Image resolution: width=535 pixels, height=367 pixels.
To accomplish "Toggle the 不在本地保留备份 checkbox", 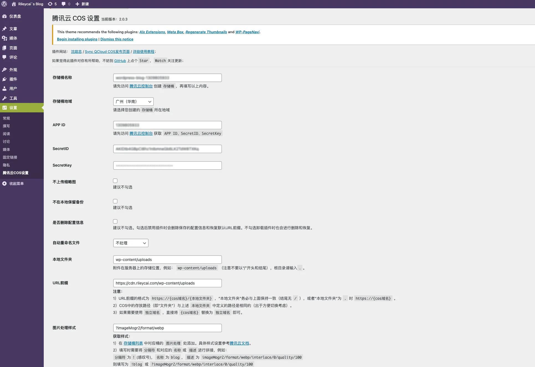I will point(115,201).
